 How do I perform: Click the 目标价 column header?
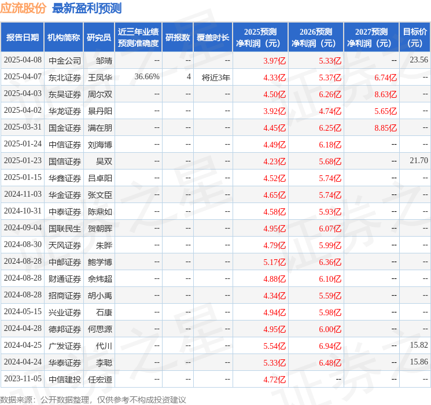415,38
